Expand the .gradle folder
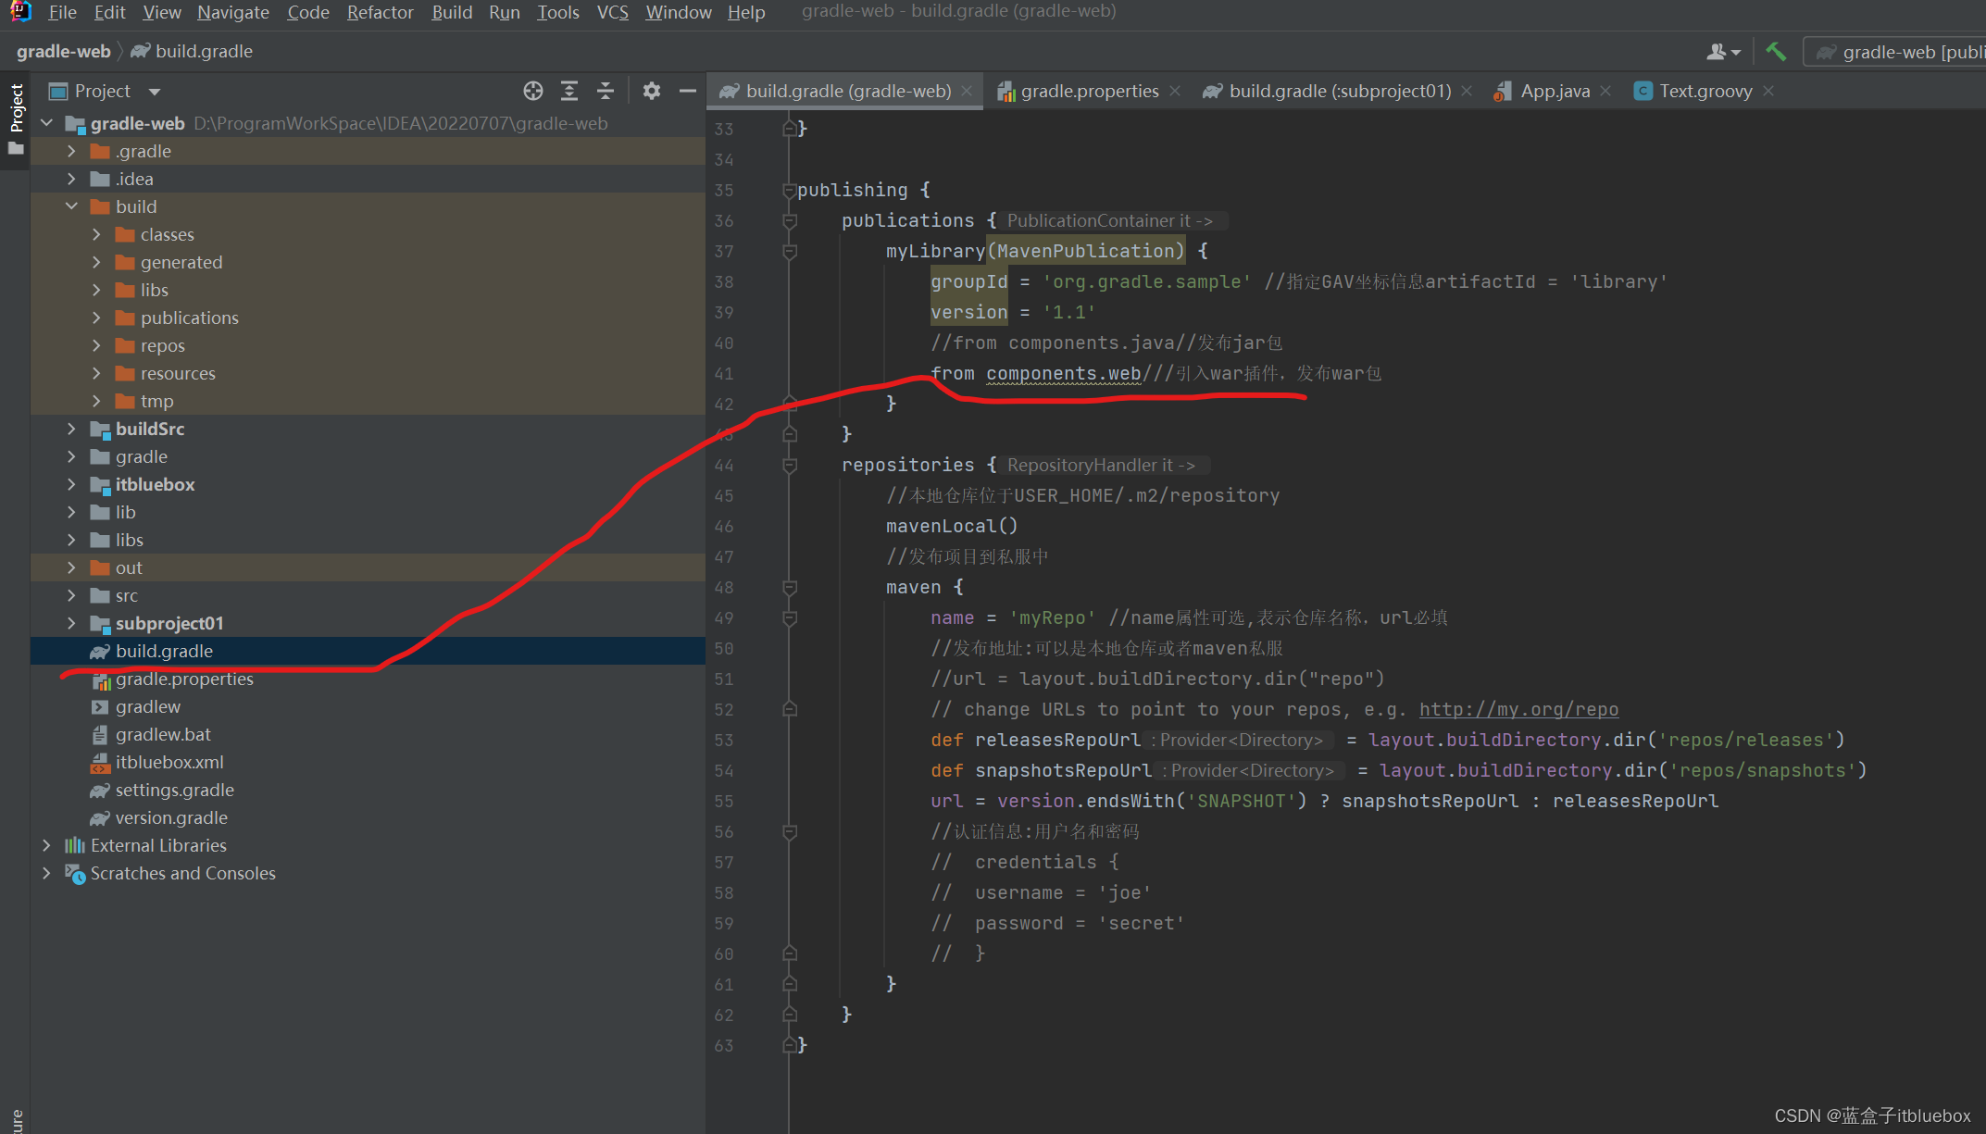This screenshot has width=1986, height=1134. pos(71,151)
